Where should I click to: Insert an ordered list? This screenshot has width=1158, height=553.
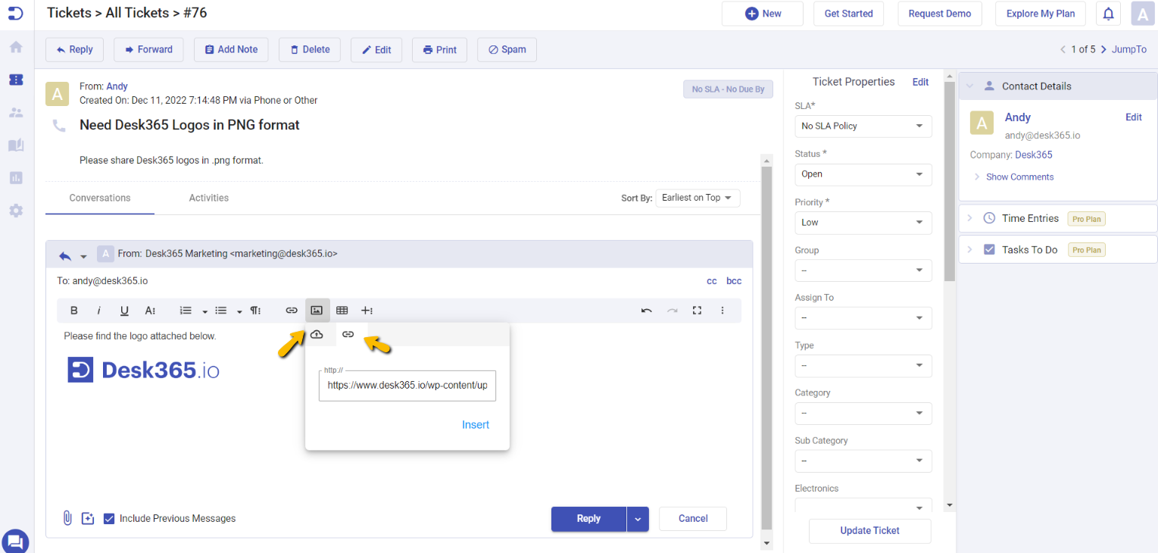click(186, 311)
